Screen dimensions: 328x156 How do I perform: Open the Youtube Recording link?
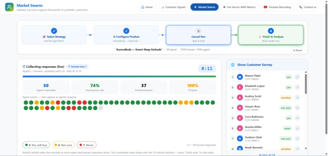tap(277, 7)
